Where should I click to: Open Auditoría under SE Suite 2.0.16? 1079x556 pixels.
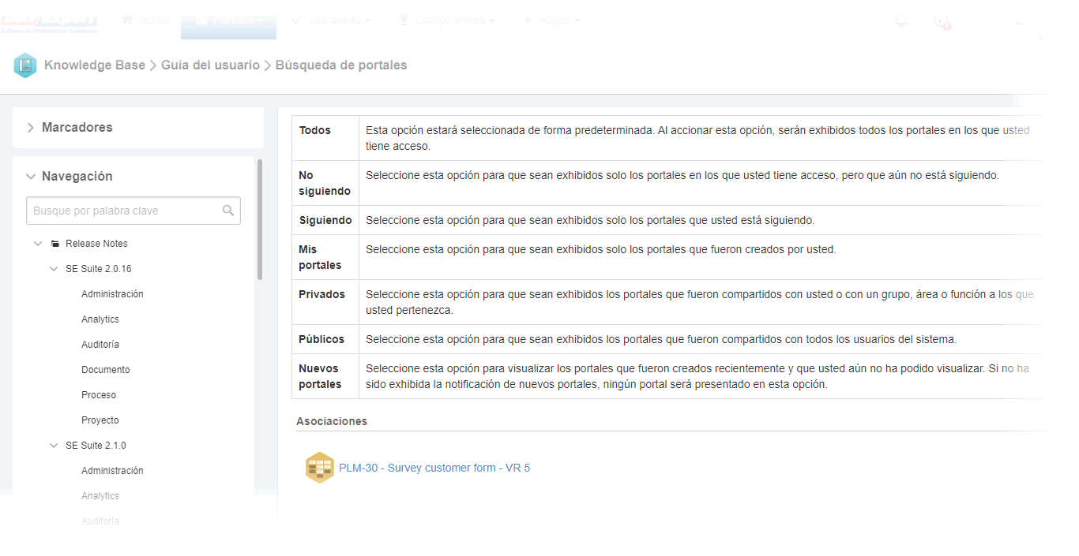100,345
